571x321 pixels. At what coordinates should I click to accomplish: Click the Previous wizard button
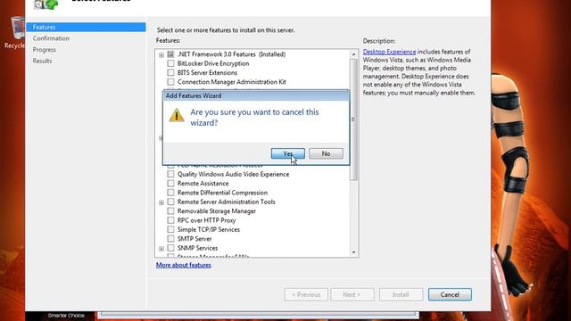[306, 294]
